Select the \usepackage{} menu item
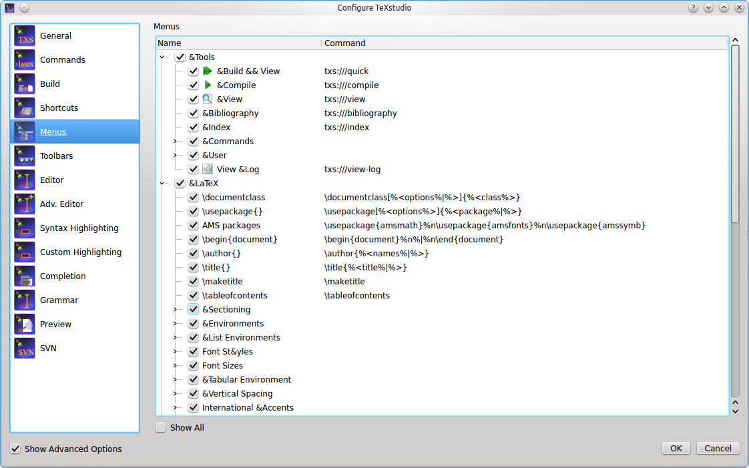This screenshot has height=468, width=749. point(234,211)
